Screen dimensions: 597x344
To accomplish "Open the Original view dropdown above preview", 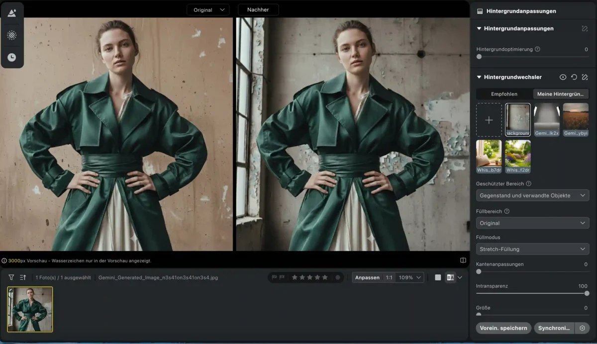I will 208,10.
